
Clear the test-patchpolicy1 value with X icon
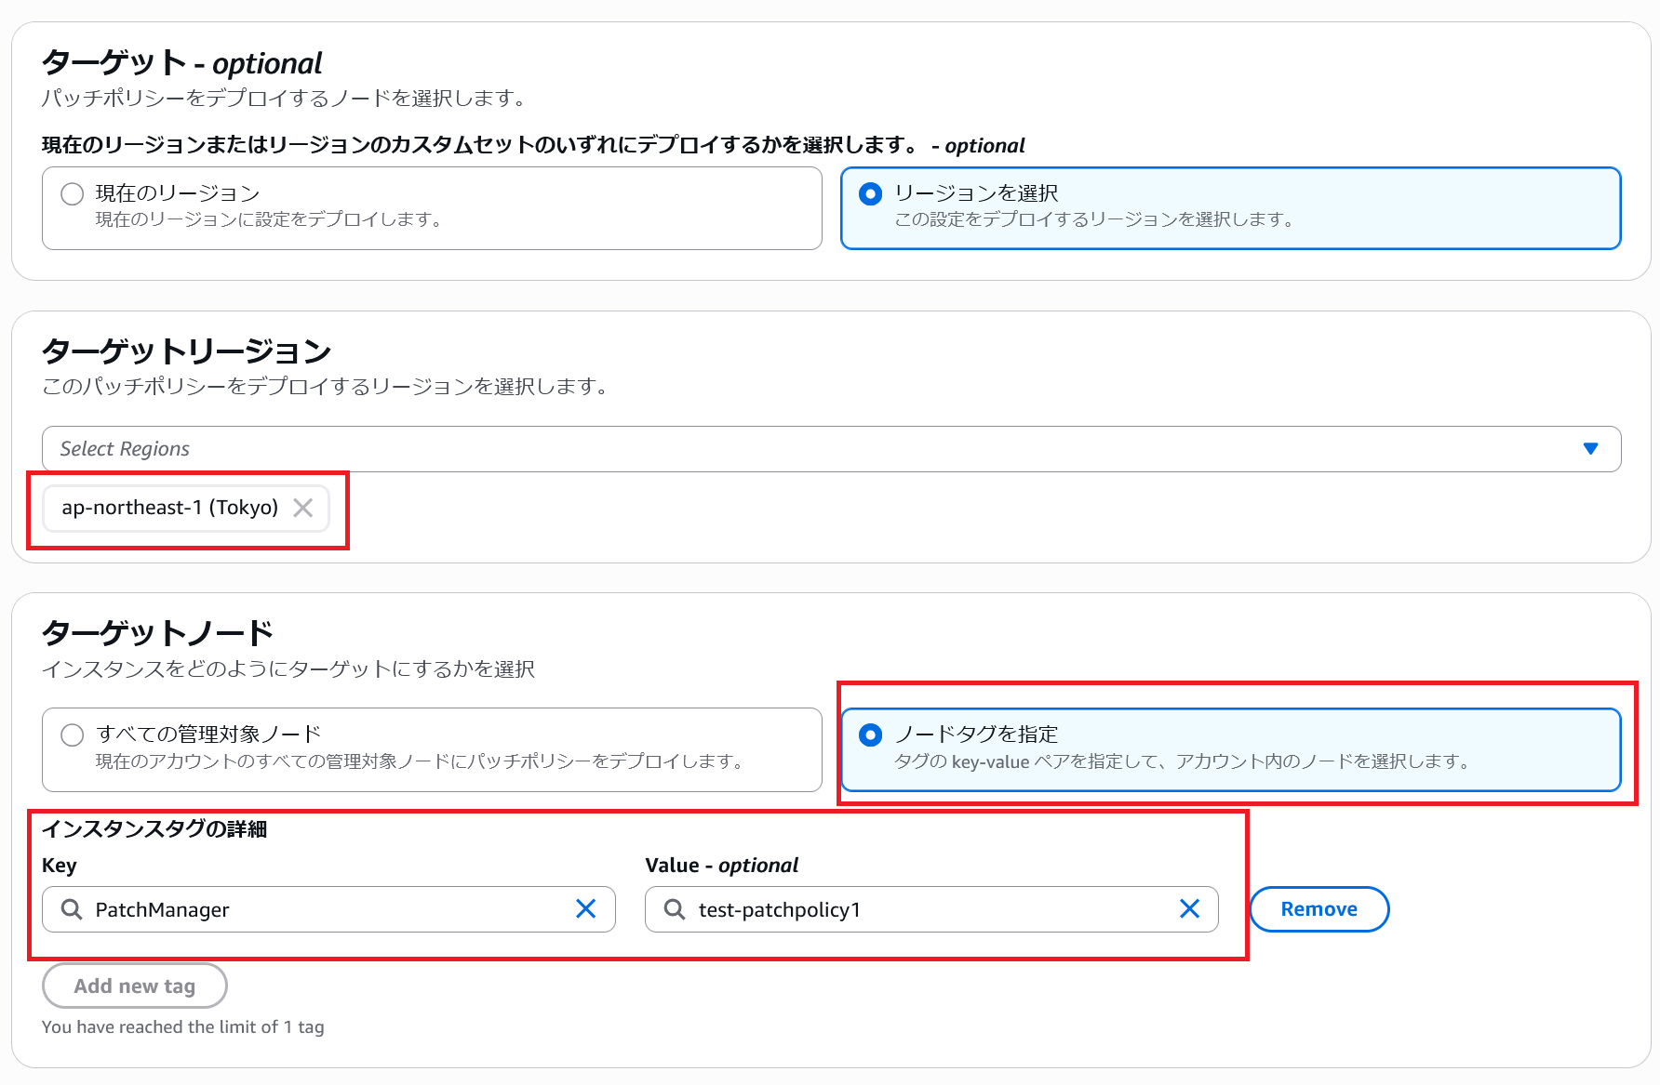tap(1189, 909)
